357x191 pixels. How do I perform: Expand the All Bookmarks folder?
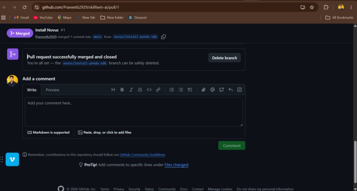[339, 18]
